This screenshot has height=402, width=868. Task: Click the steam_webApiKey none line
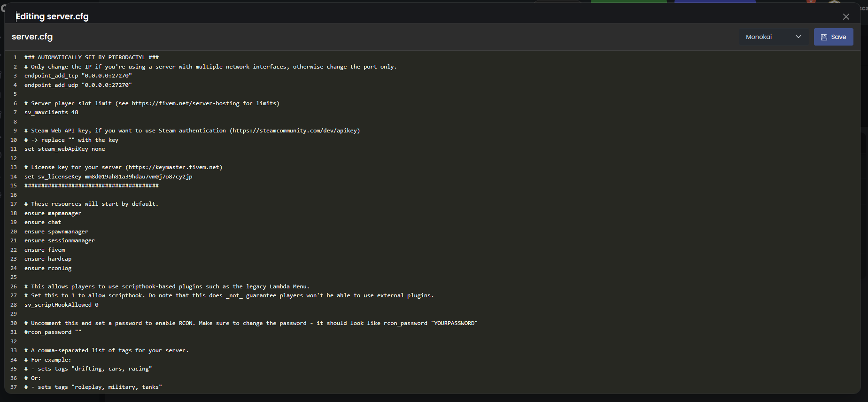(65, 149)
